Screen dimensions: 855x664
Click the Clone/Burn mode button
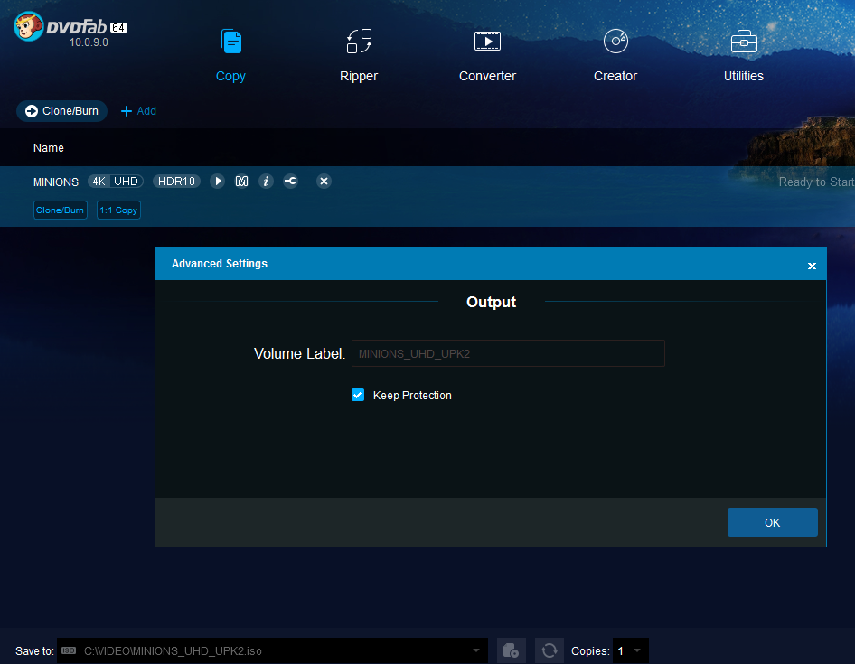[x=61, y=111]
